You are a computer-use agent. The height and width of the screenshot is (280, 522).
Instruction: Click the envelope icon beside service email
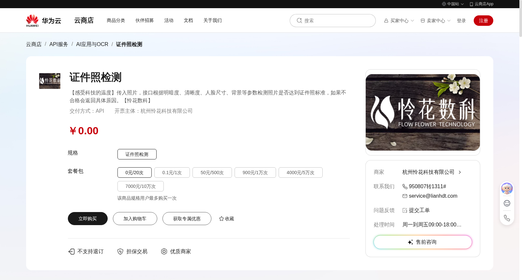(x=405, y=196)
